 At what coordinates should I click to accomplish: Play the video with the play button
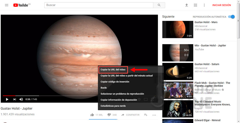[7, 99]
